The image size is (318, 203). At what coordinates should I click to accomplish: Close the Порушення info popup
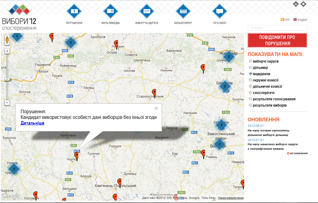(x=156, y=109)
